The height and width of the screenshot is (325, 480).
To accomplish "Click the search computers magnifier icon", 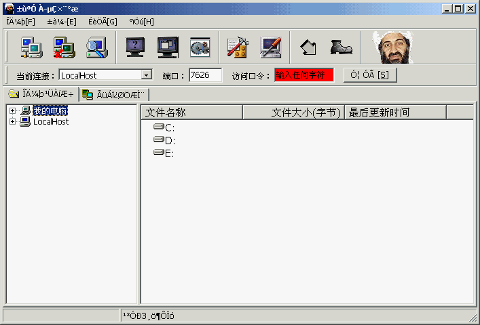I will [x=96, y=47].
